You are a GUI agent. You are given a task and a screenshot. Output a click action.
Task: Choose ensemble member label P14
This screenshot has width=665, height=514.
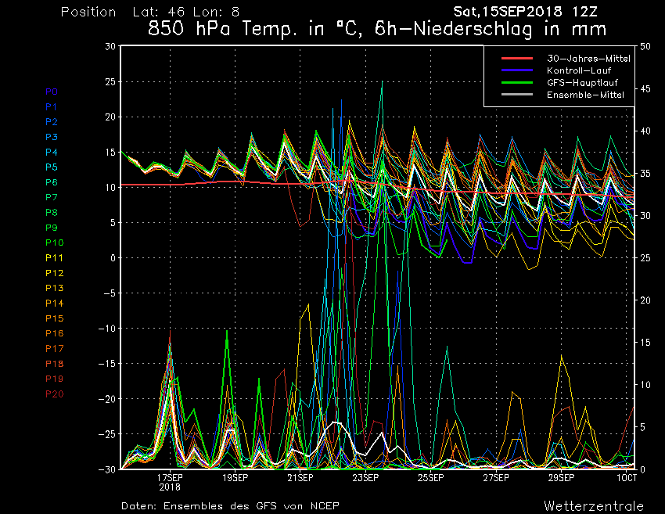[54, 304]
